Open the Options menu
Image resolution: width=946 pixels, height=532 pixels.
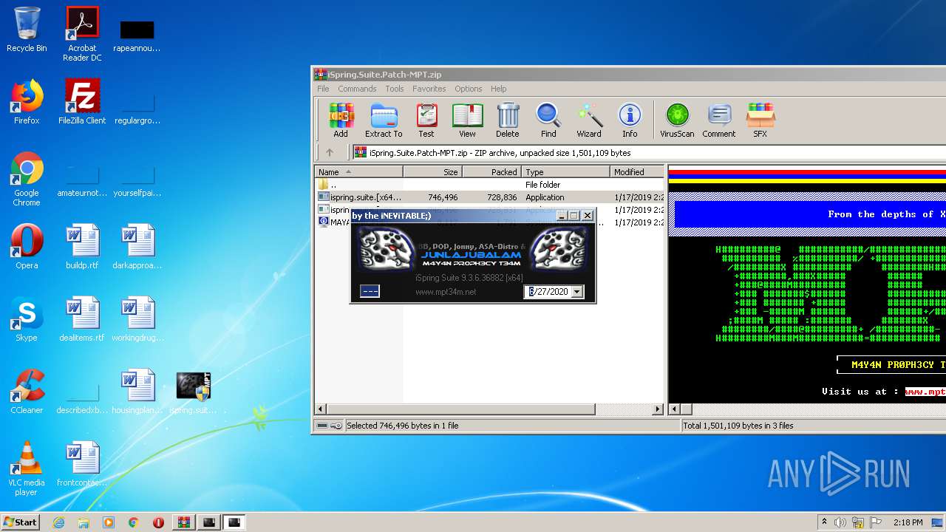click(x=469, y=89)
